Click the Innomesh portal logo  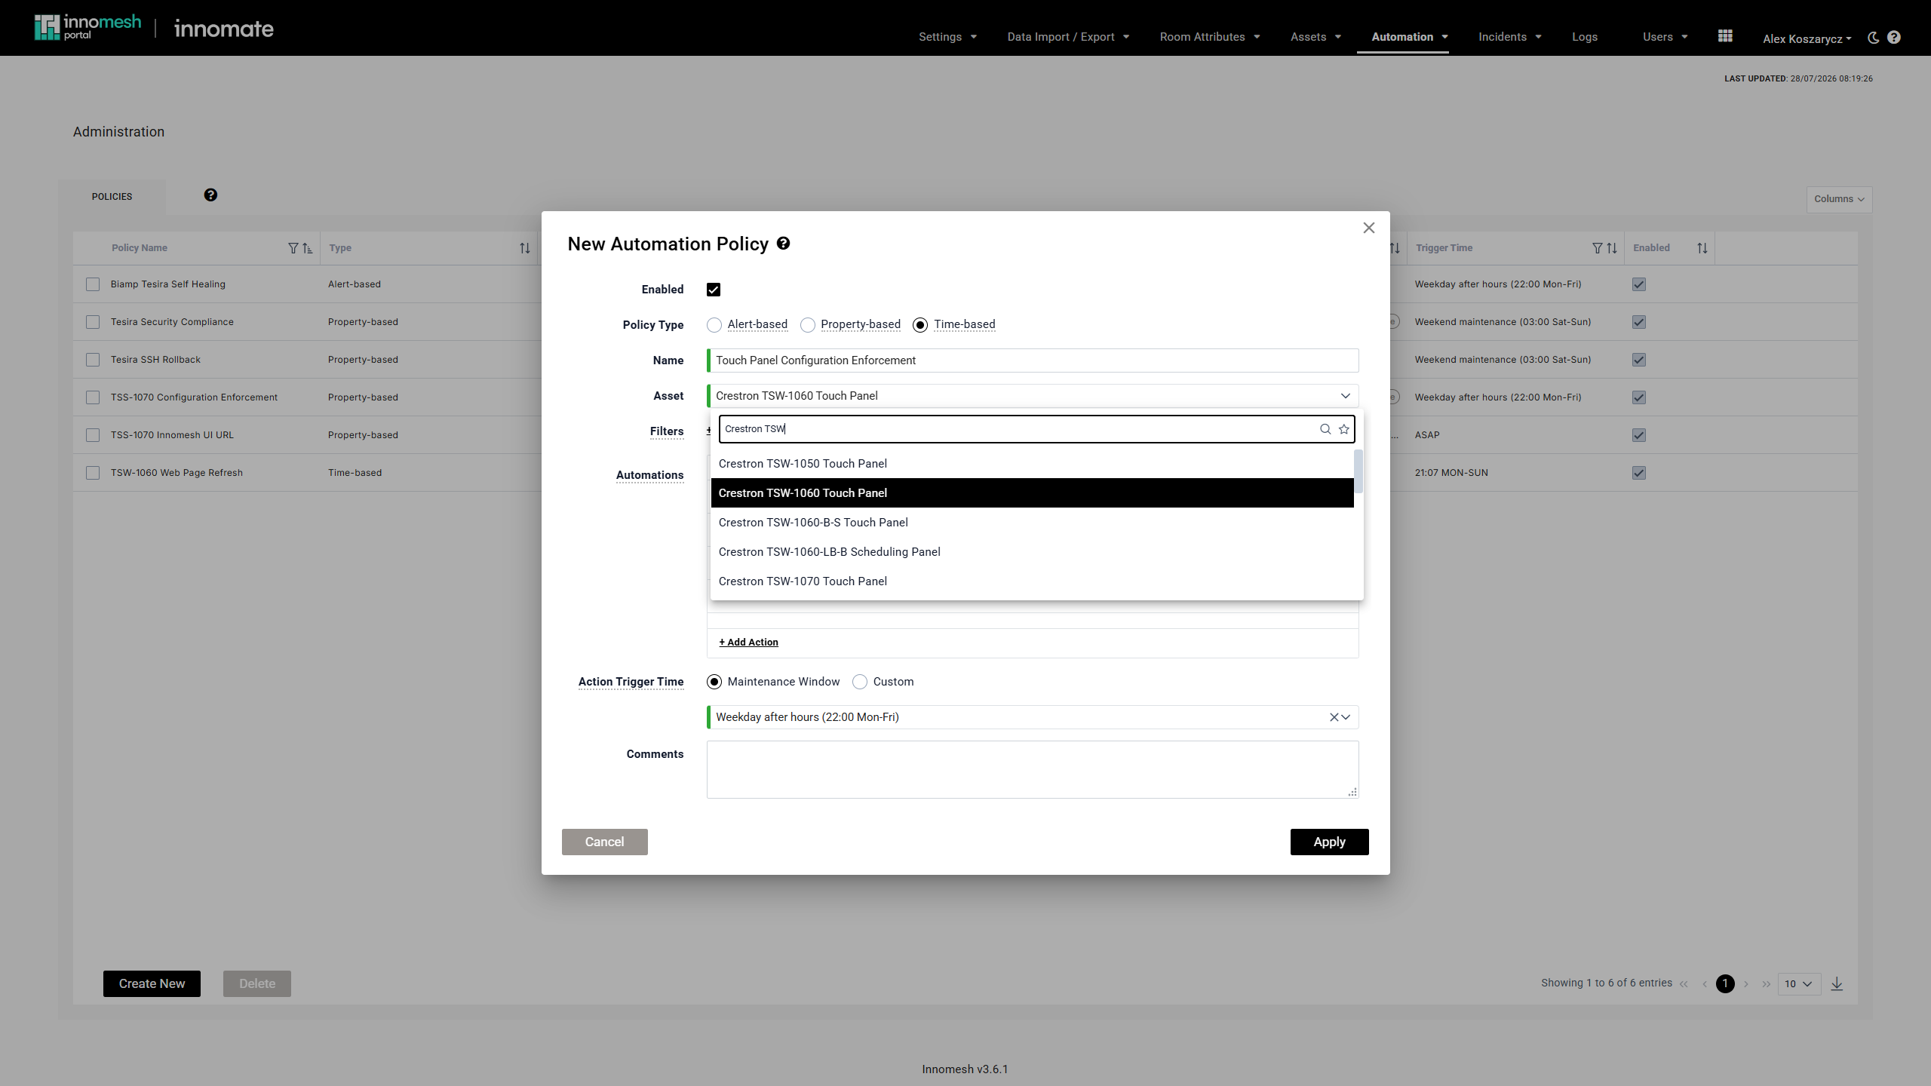point(87,27)
